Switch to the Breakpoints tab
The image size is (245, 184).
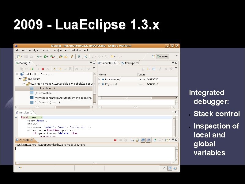click(130, 63)
